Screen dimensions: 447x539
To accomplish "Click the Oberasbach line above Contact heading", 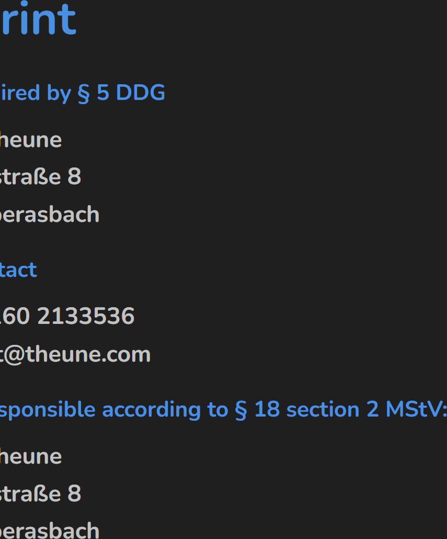I will coord(49,215).
